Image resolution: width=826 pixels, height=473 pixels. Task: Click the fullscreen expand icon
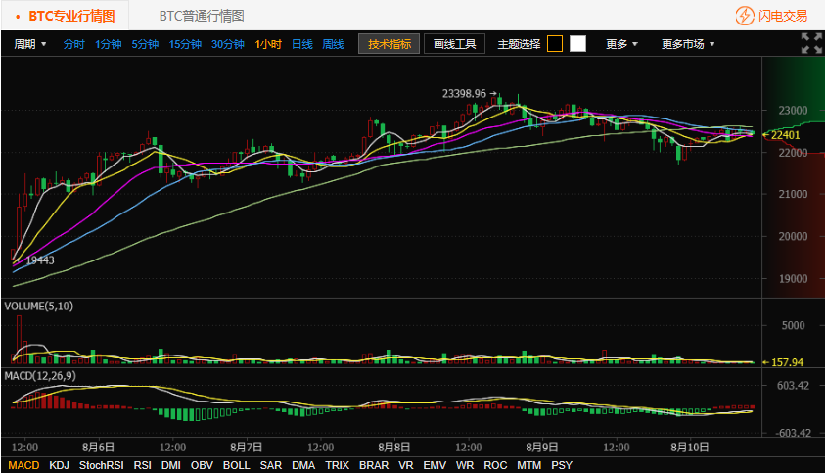810,43
